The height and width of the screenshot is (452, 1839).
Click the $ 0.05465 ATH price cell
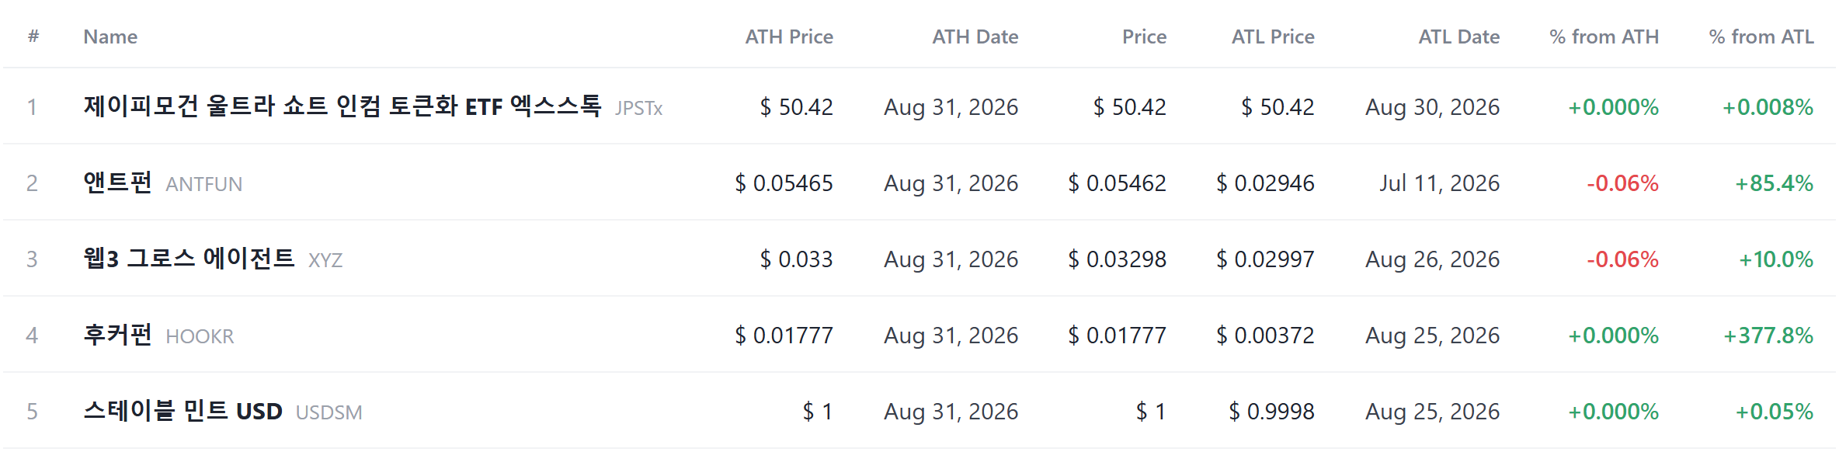[x=784, y=183]
